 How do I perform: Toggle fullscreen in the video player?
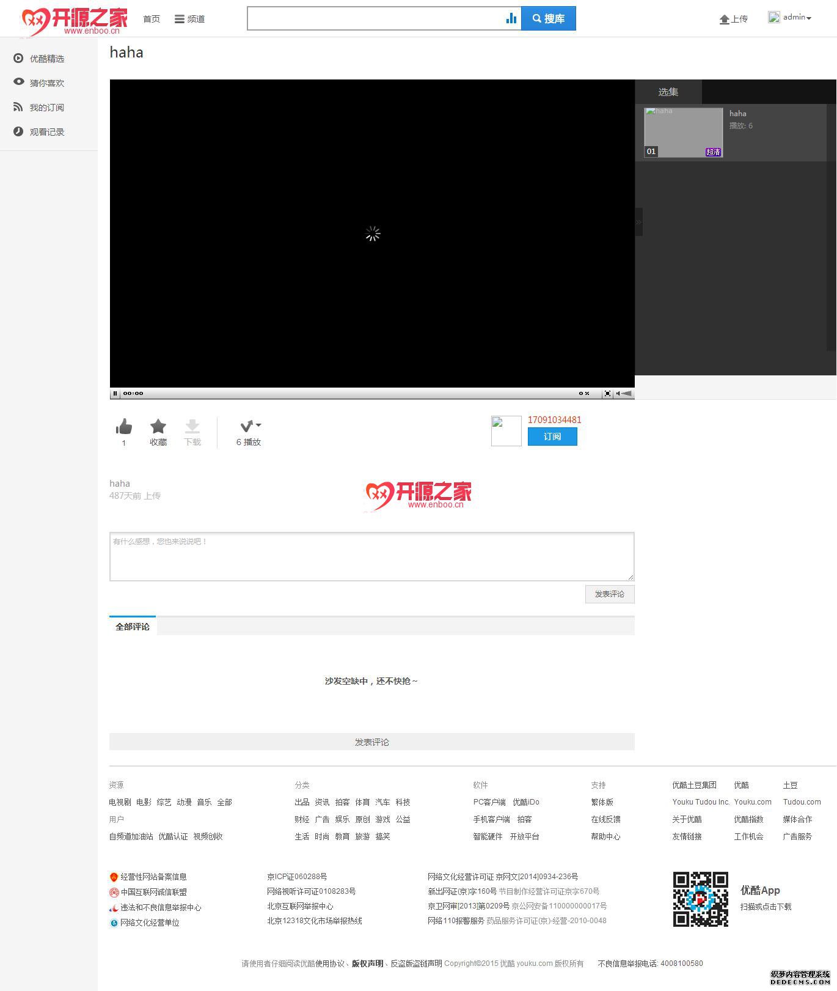(607, 393)
